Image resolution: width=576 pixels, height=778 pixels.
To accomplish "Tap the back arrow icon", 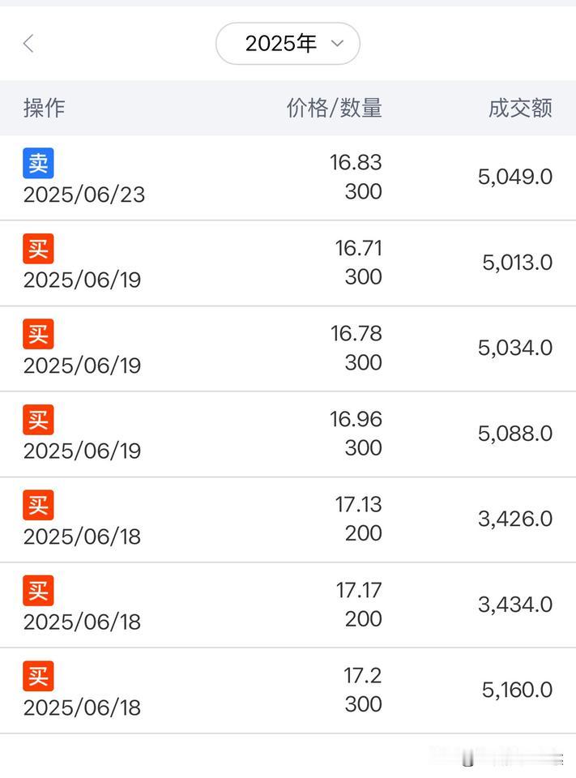I will (29, 44).
